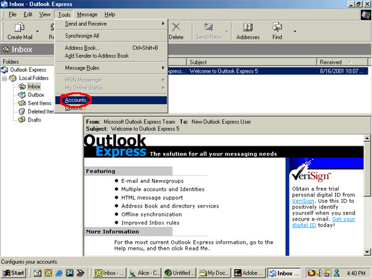Click the Send/Recv toolbar icon

click(208, 27)
